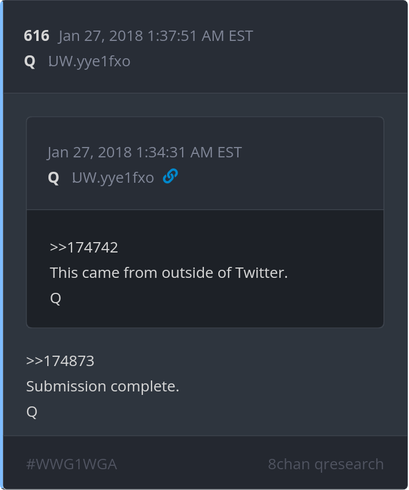
Task: Select the Q signature in quoted post body
Action: point(55,298)
